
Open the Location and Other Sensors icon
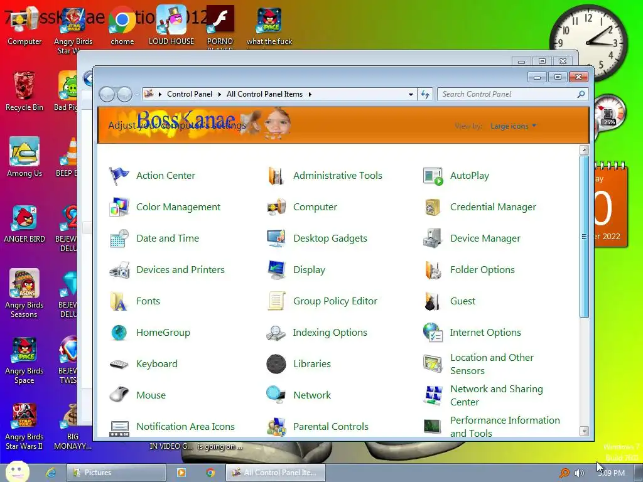click(x=433, y=364)
